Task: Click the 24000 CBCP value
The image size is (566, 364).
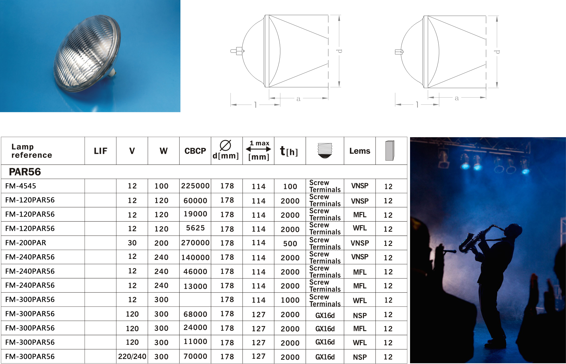Action: click(x=195, y=327)
